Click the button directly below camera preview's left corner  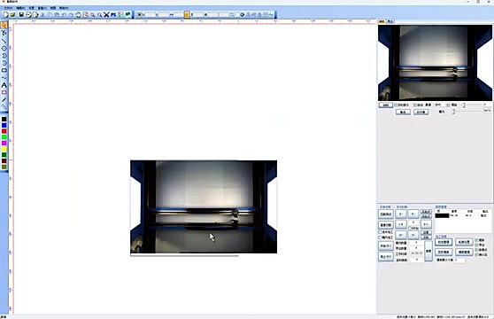[x=386, y=105]
